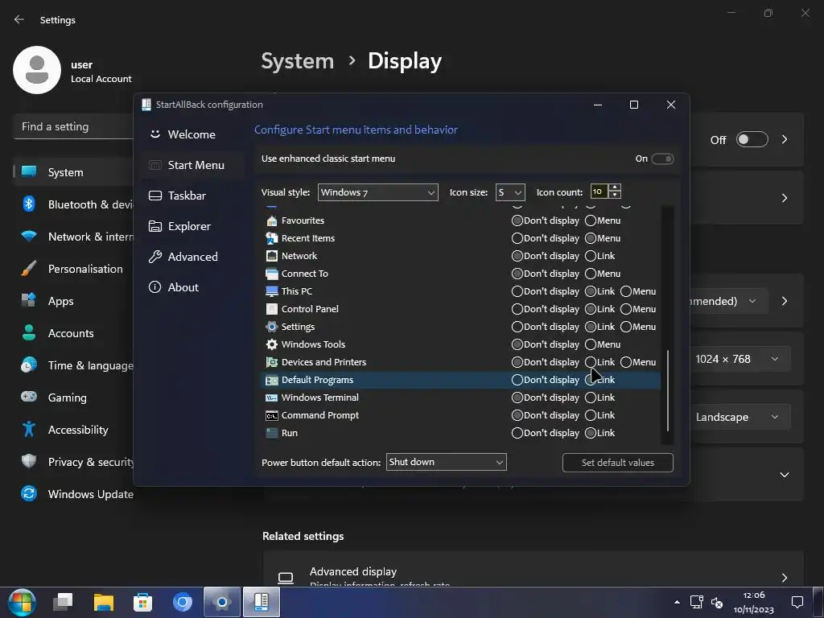Select Don't display for Favourites
The height and width of the screenshot is (618, 824).
(517, 220)
